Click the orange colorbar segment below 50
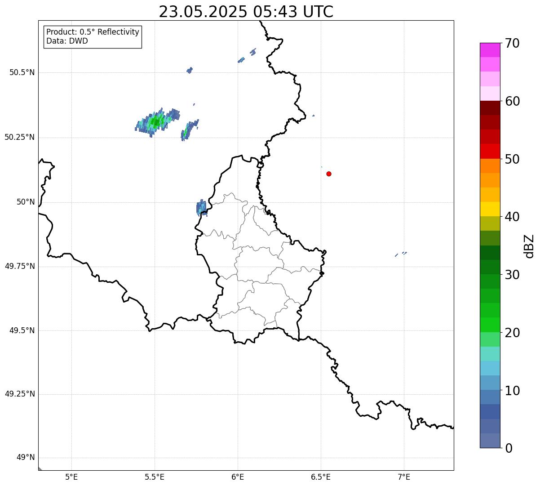This screenshot has width=540, height=486. 490,166
